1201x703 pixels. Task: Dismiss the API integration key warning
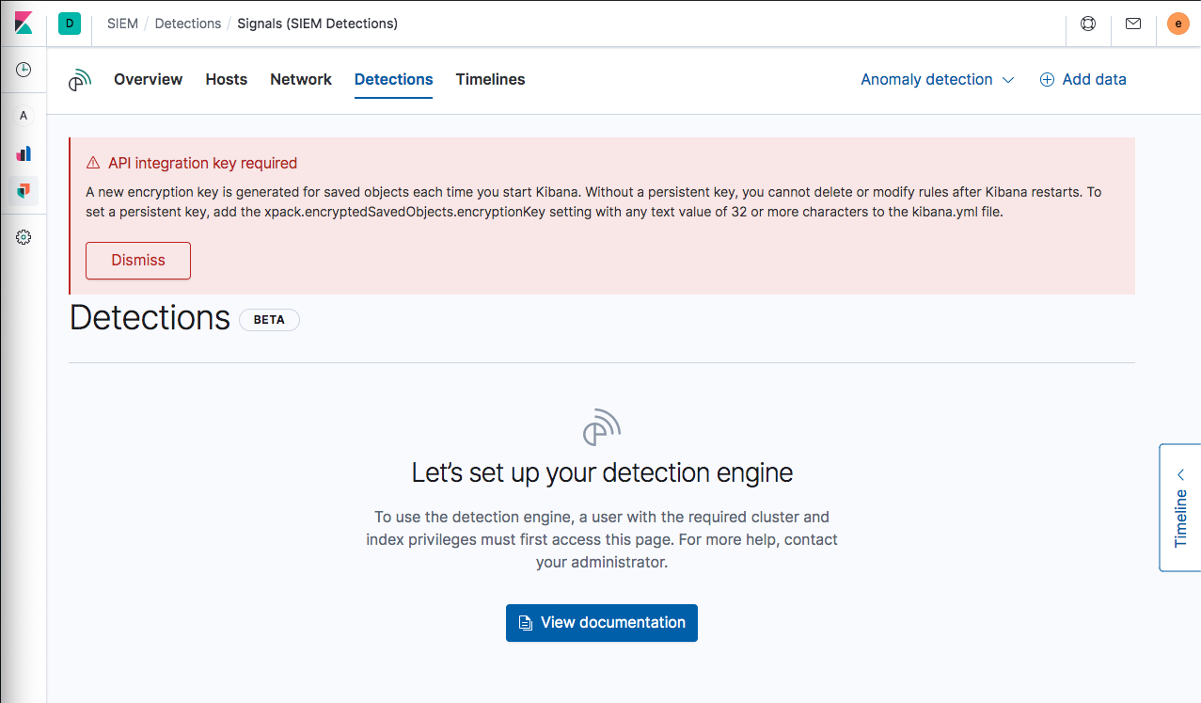[x=138, y=261]
